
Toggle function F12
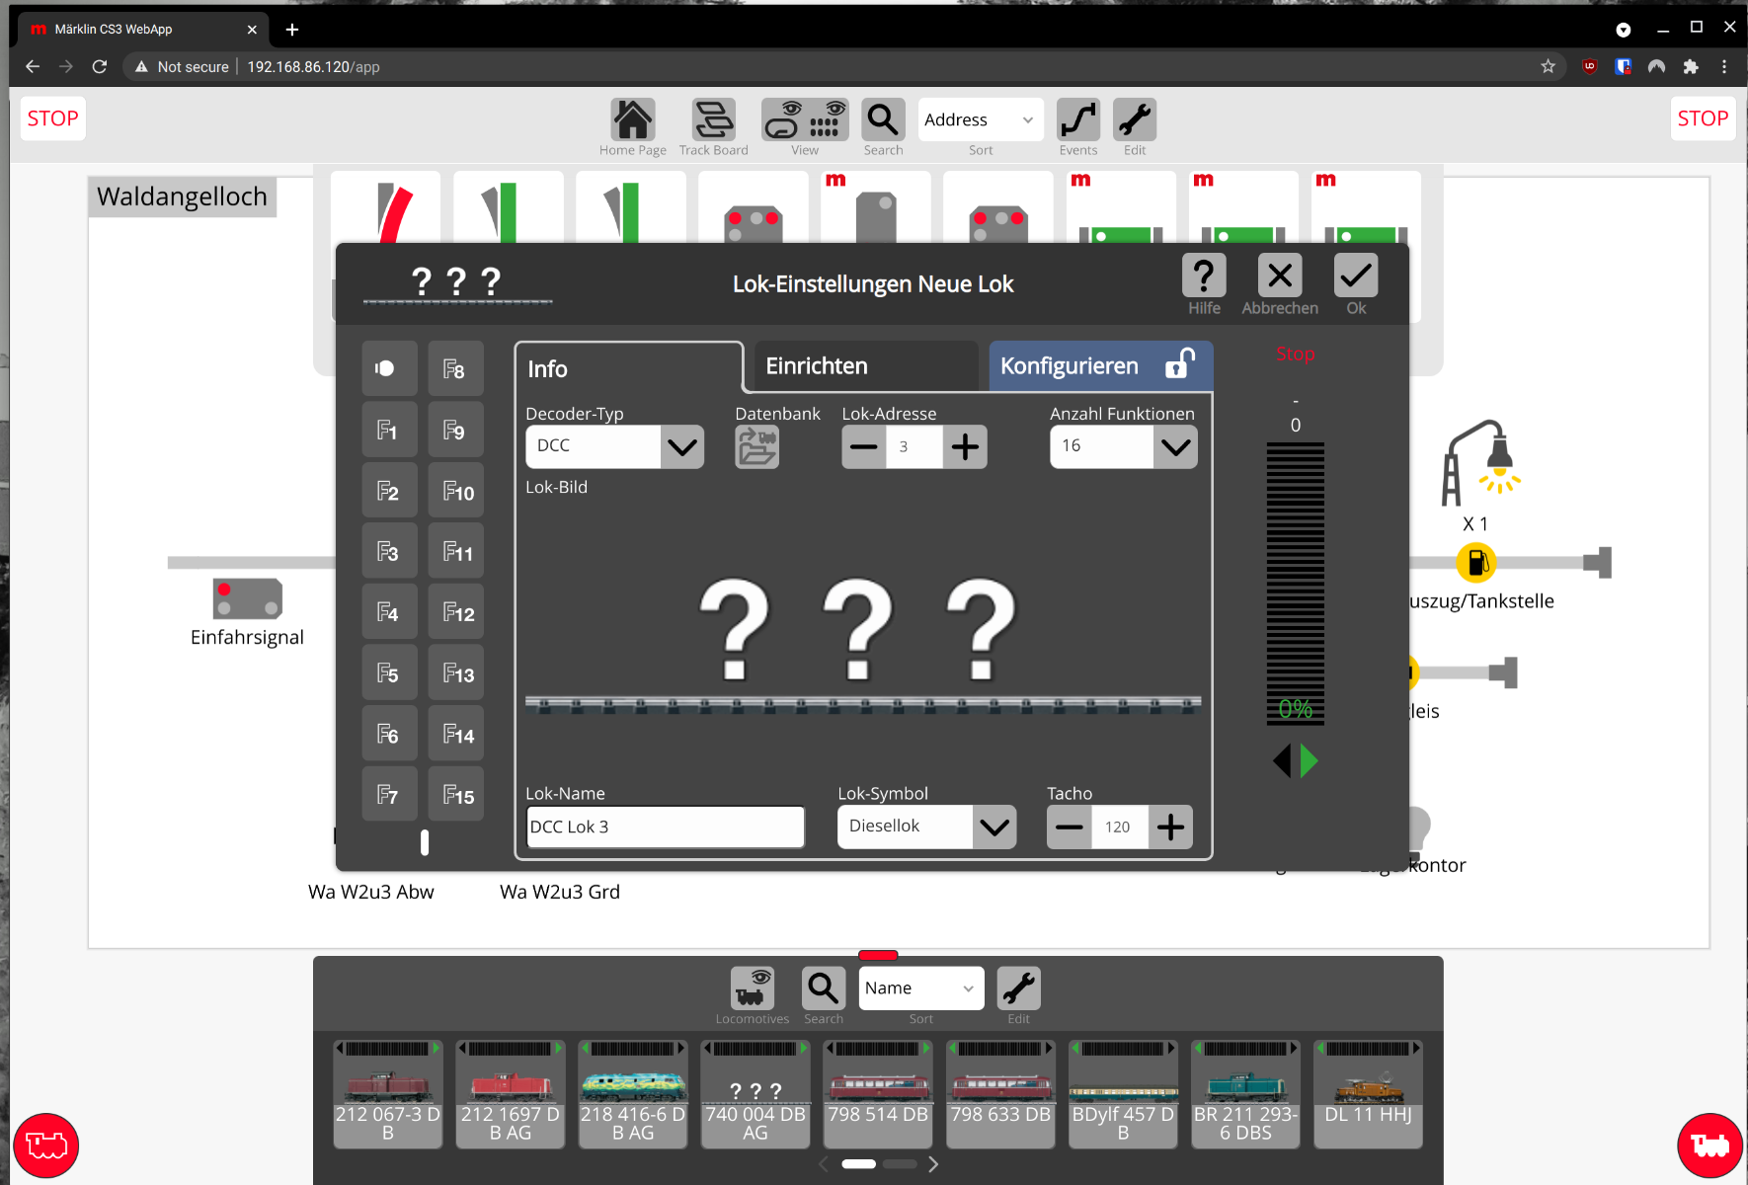pyautogui.click(x=456, y=612)
